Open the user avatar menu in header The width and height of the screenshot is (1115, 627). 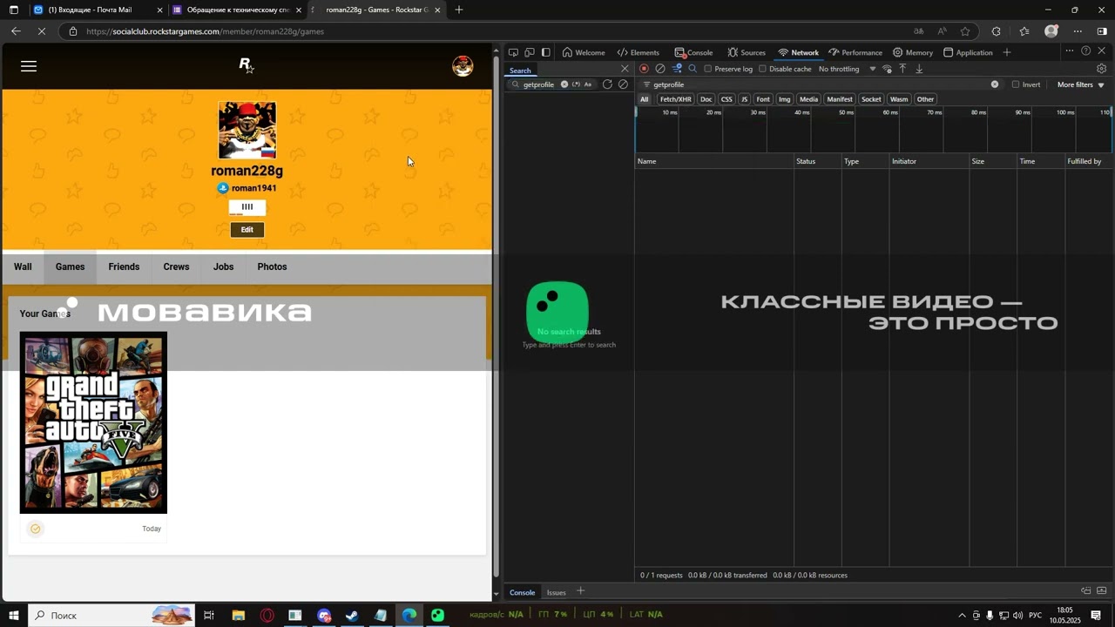point(463,66)
